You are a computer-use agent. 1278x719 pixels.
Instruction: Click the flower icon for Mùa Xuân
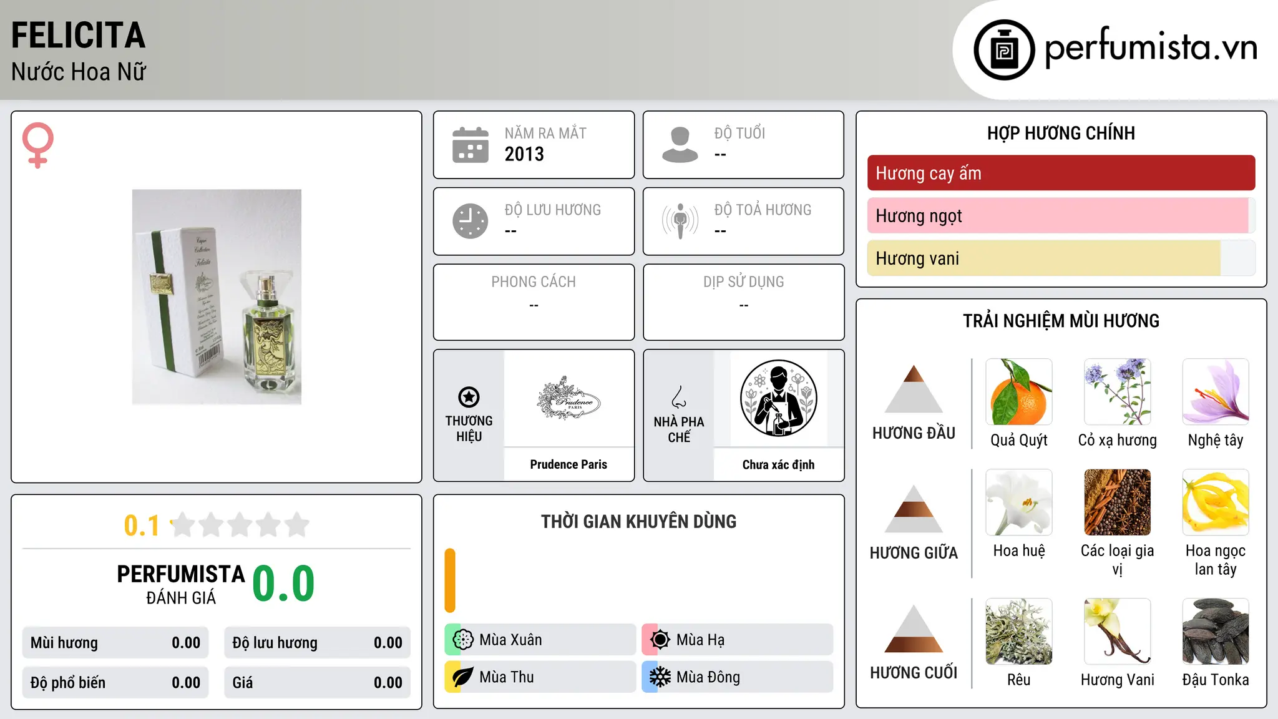pyautogui.click(x=463, y=640)
